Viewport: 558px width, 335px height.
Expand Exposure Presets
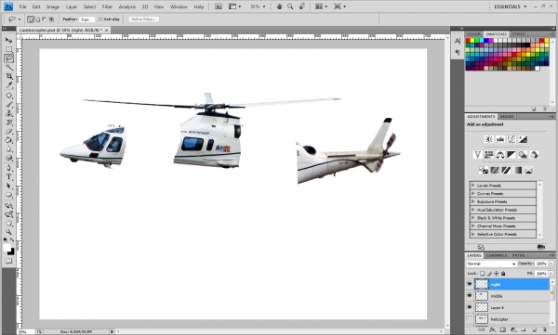tap(473, 201)
